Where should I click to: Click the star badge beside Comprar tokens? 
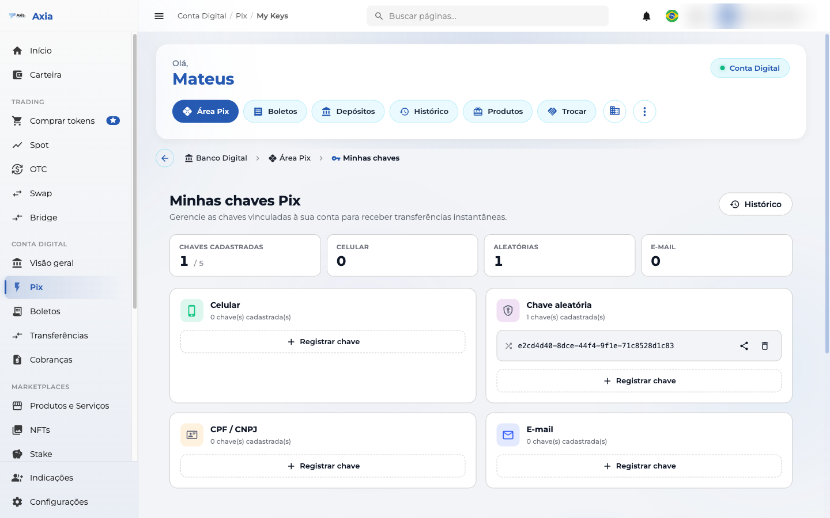coord(113,121)
